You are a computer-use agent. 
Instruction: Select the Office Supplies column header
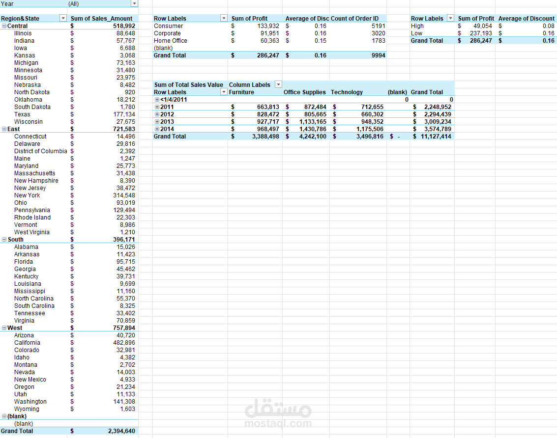coord(304,92)
